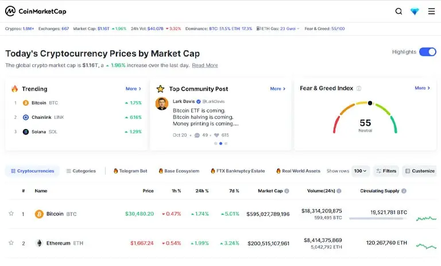The image size is (441, 266).
Task: Click the Categories list icon
Action: [x=68, y=171]
